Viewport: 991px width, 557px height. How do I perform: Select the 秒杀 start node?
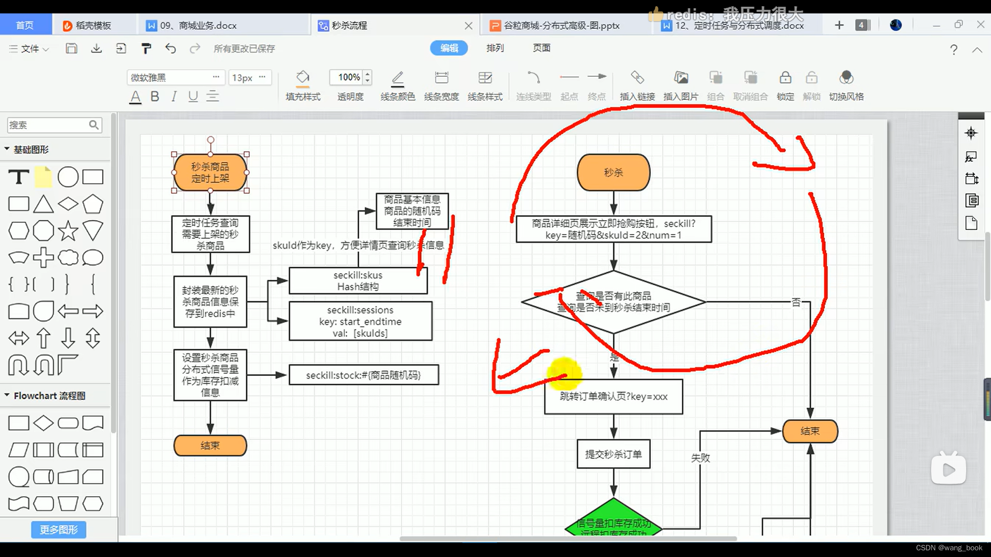point(614,172)
